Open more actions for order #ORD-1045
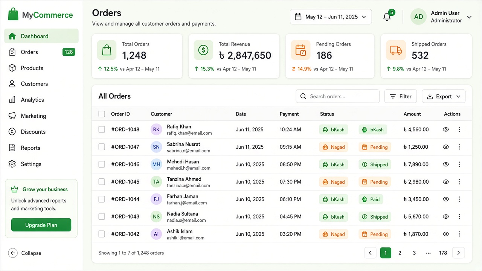 pos(459,182)
